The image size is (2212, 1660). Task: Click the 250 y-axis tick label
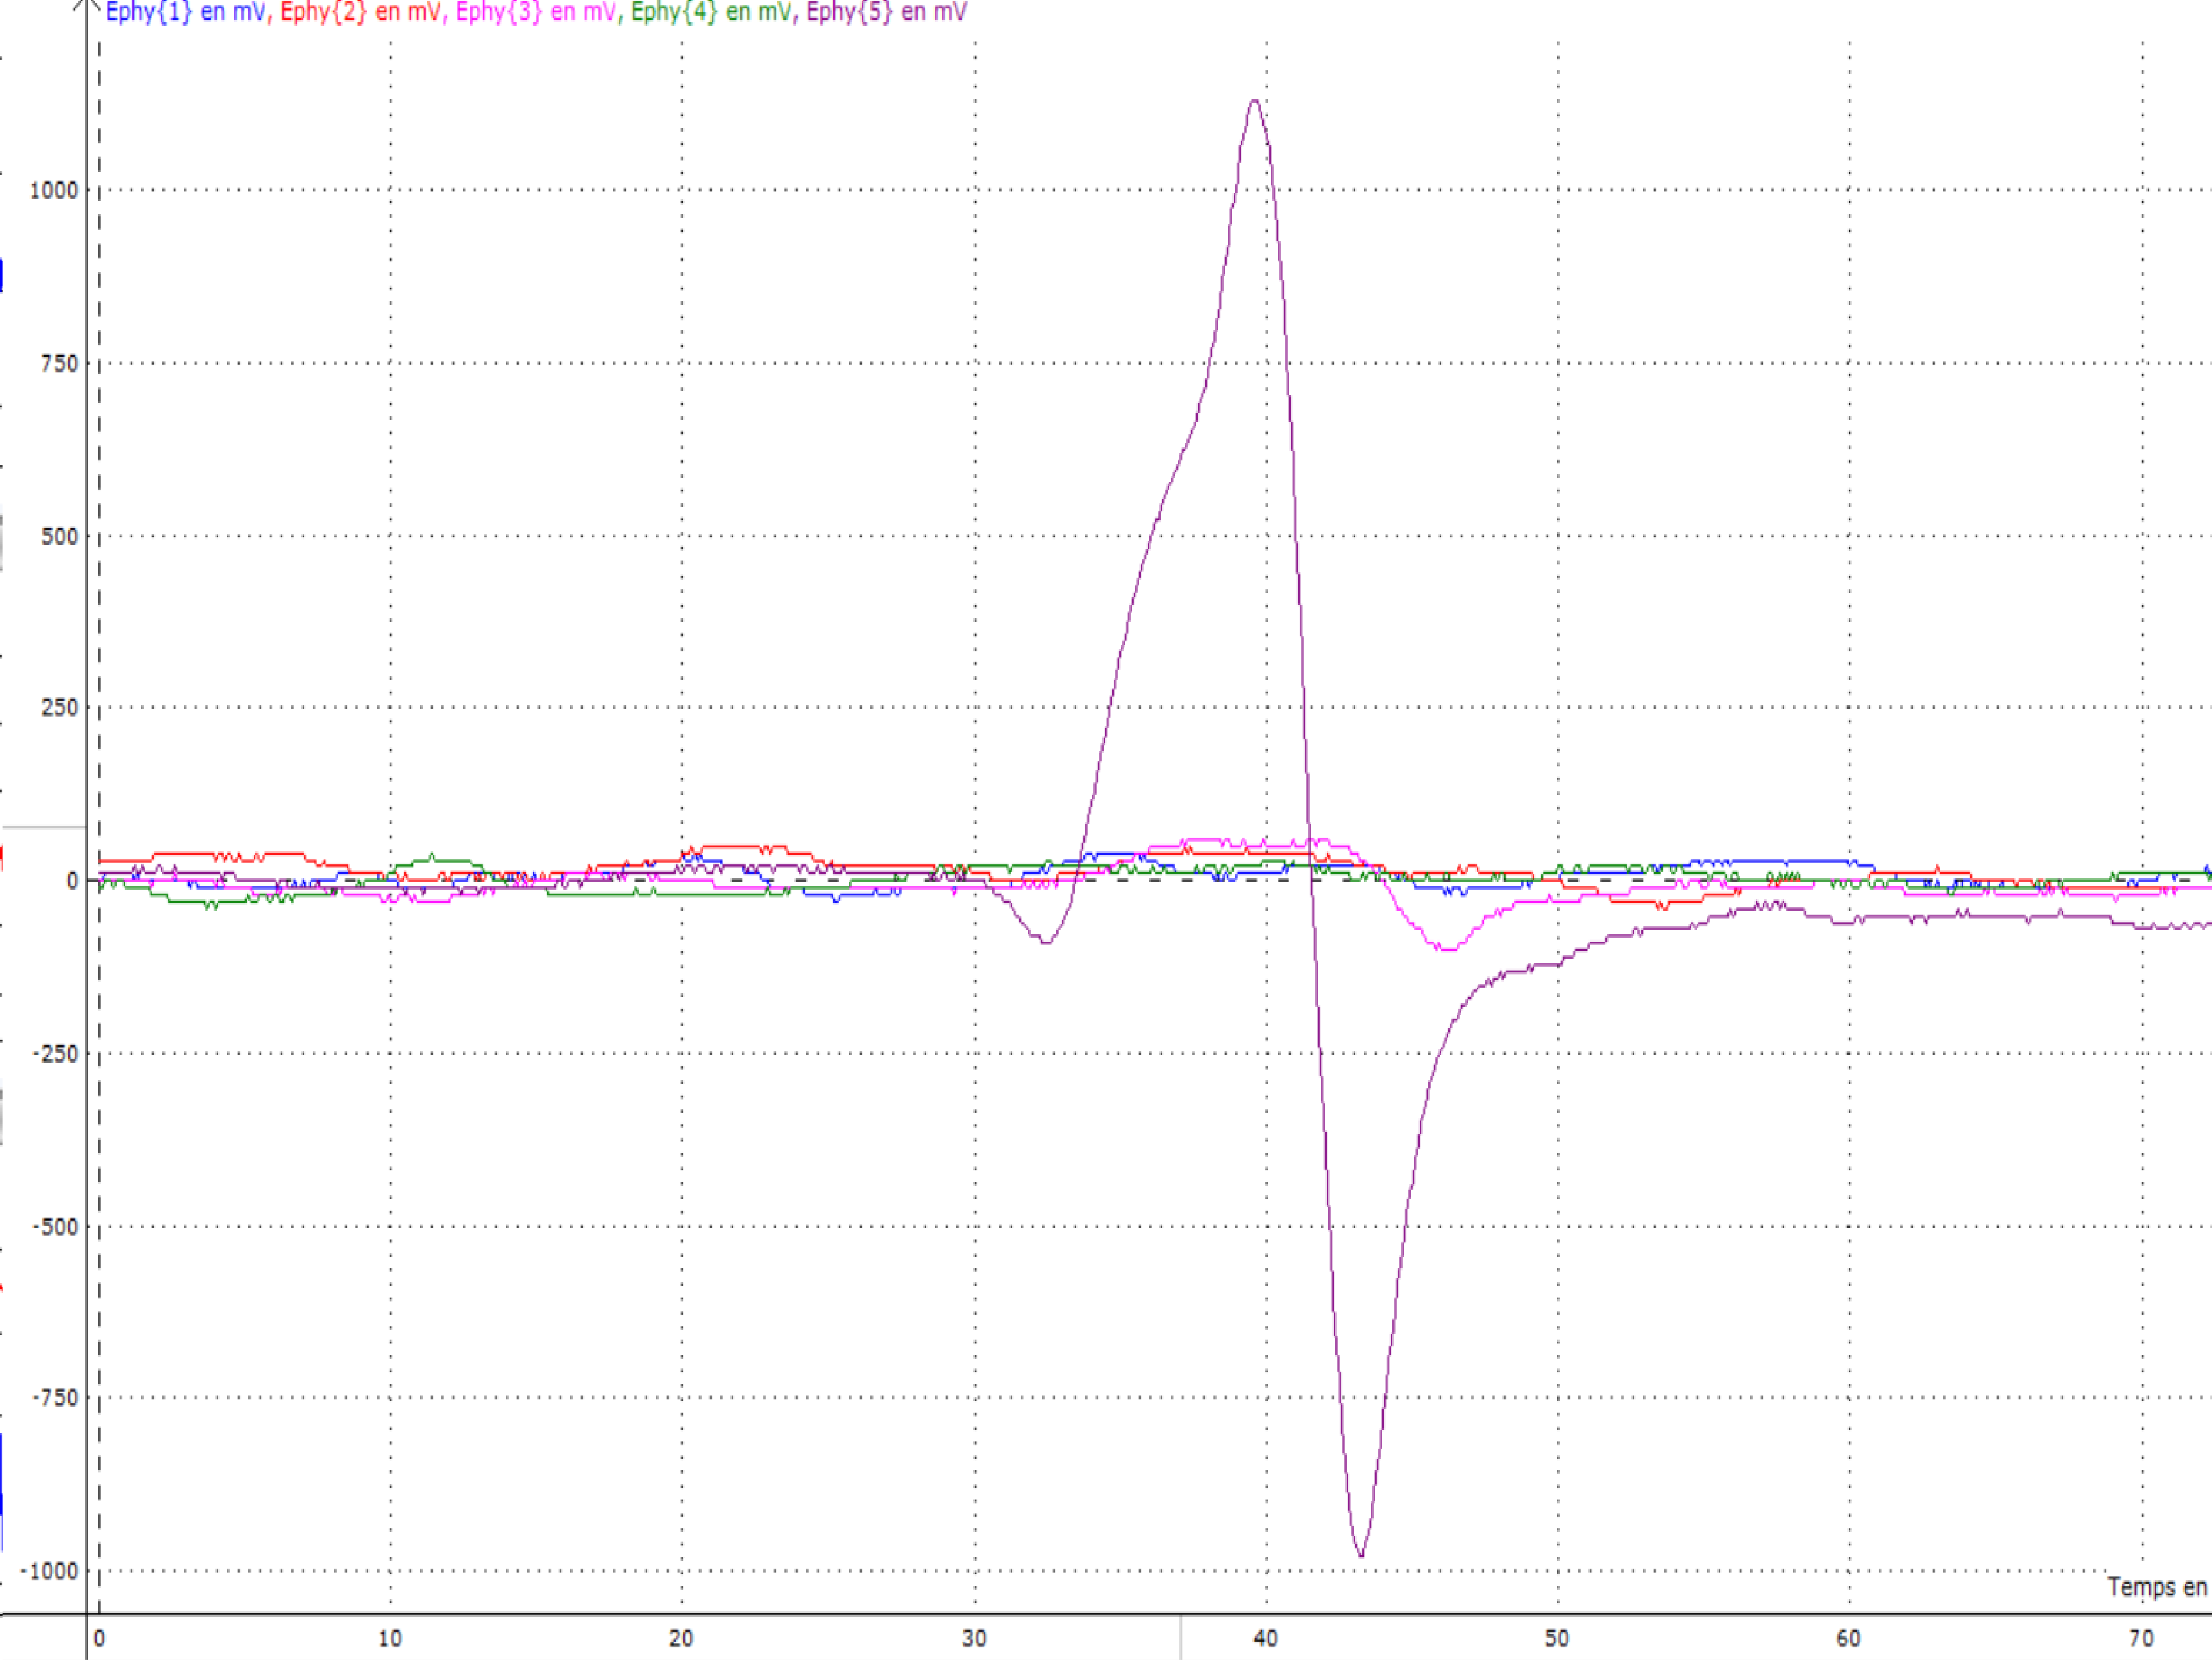tap(59, 709)
